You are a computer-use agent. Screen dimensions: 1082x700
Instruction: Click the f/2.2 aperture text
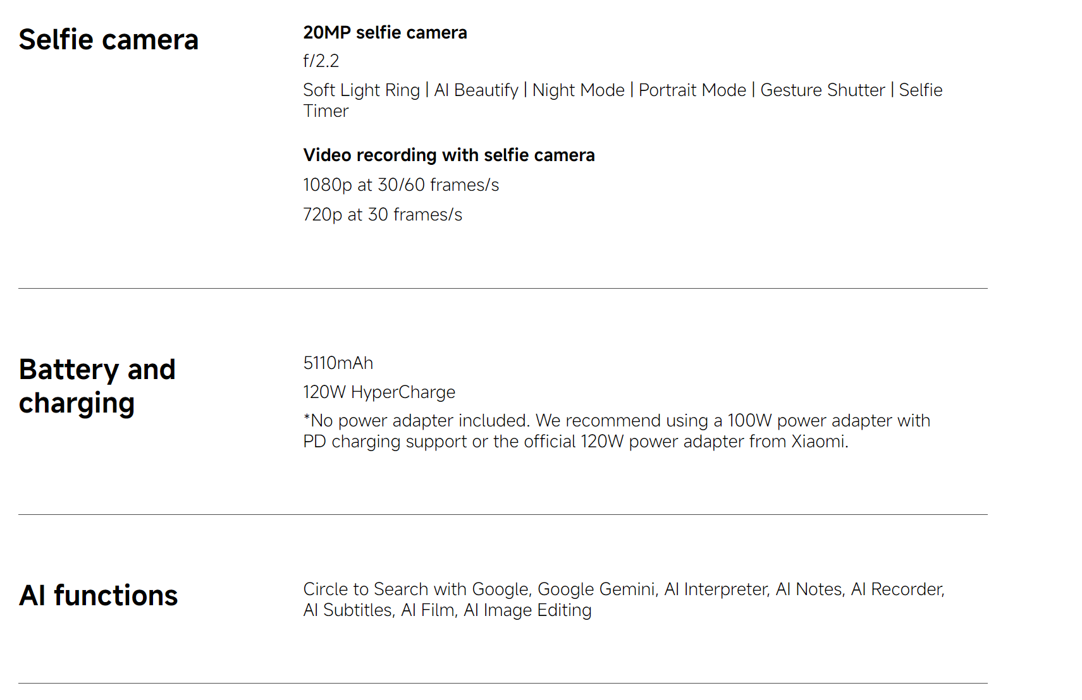coord(321,61)
